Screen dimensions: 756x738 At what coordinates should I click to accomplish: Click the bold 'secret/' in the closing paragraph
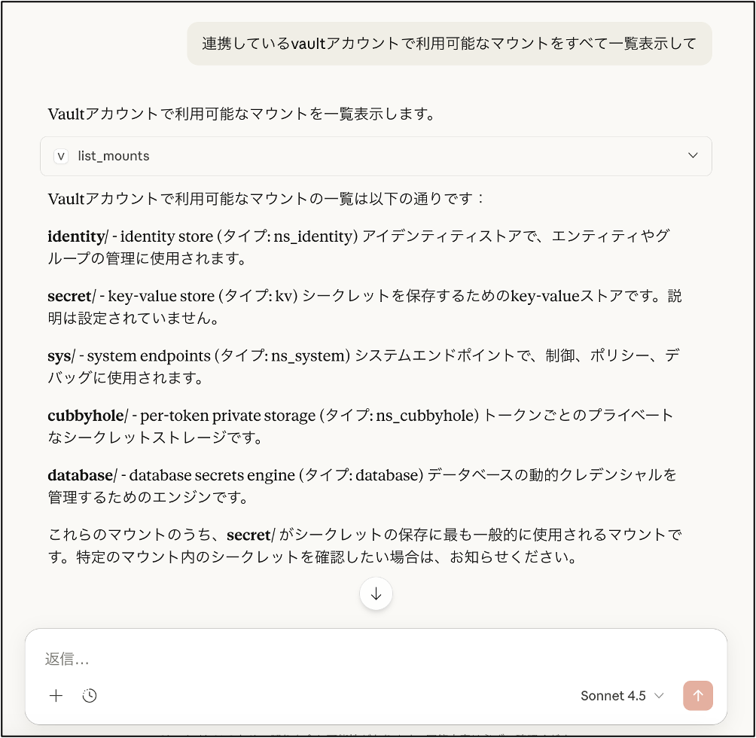[251, 535]
